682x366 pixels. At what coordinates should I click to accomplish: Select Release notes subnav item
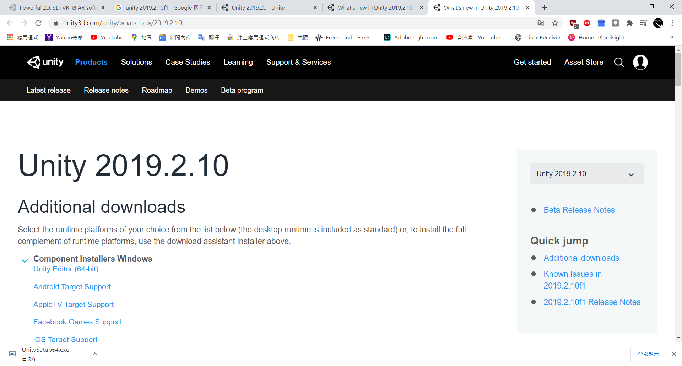[106, 90]
